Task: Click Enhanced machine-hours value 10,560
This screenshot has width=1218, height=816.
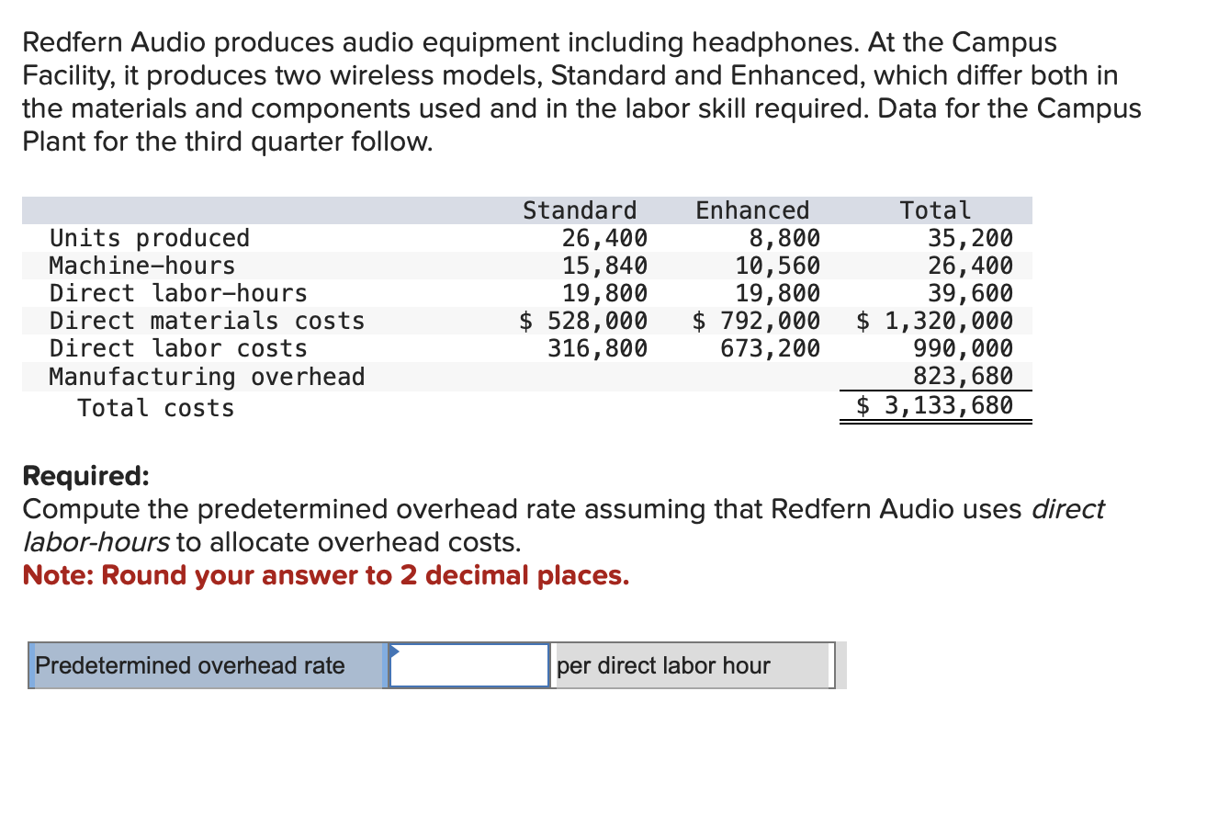Action: pyautogui.click(x=777, y=266)
